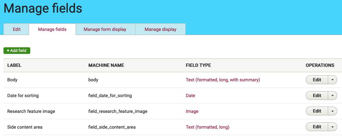Select machine name field_research_feature_image
The width and height of the screenshot is (342, 140).
click(118, 111)
